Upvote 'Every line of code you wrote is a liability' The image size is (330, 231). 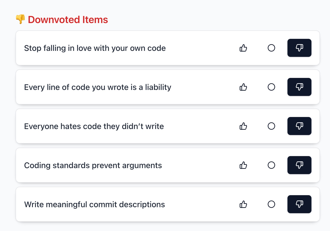pos(243,87)
